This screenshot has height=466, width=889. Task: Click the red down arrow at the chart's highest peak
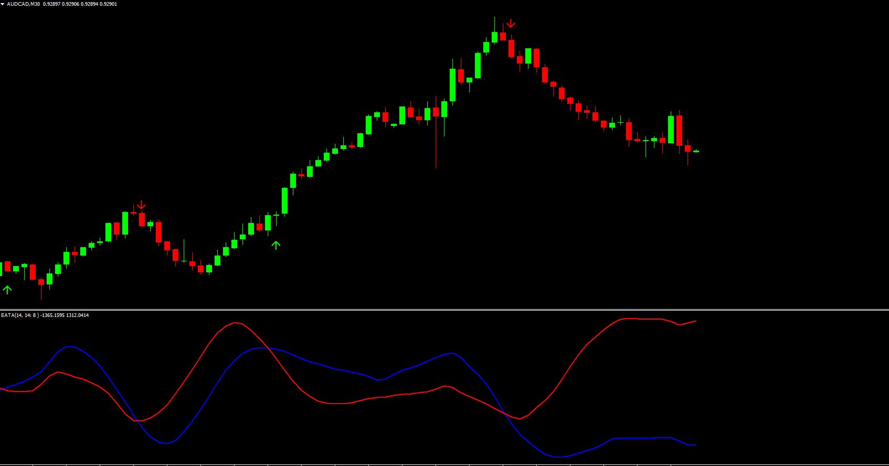[x=511, y=24]
